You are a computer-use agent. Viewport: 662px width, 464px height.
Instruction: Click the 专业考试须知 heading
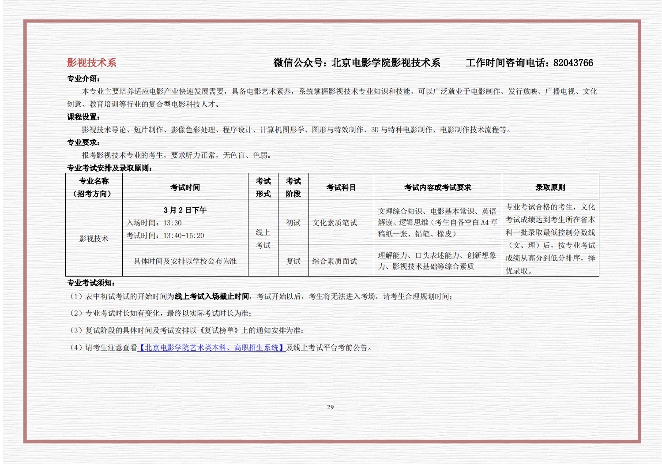(x=91, y=283)
